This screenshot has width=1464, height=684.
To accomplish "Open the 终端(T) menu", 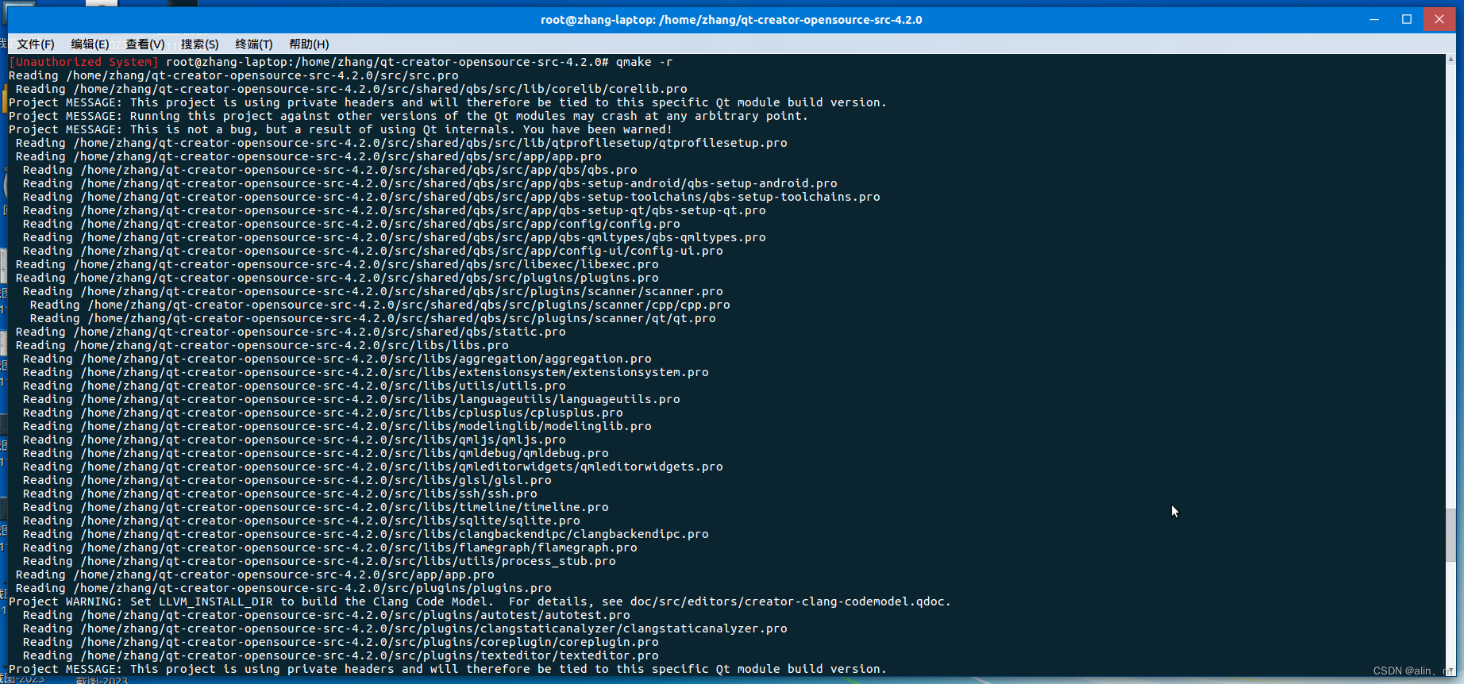I will tap(254, 44).
